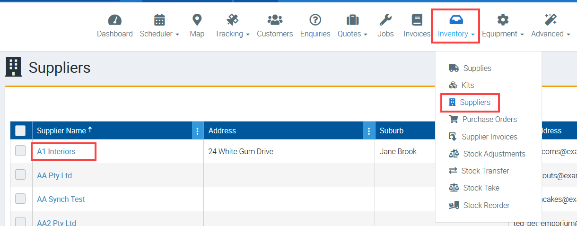Click the Dashboard gauge icon
The width and height of the screenshot is (577, 226).
(x=115, y=20)
